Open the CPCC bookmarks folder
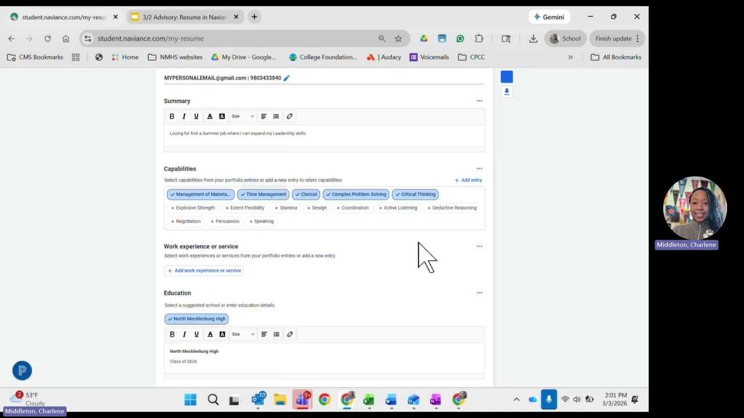Screen dimensions: 744x418 point(471,57)
